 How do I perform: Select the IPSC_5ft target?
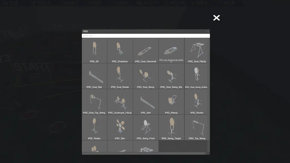click(x=94, y=51)
